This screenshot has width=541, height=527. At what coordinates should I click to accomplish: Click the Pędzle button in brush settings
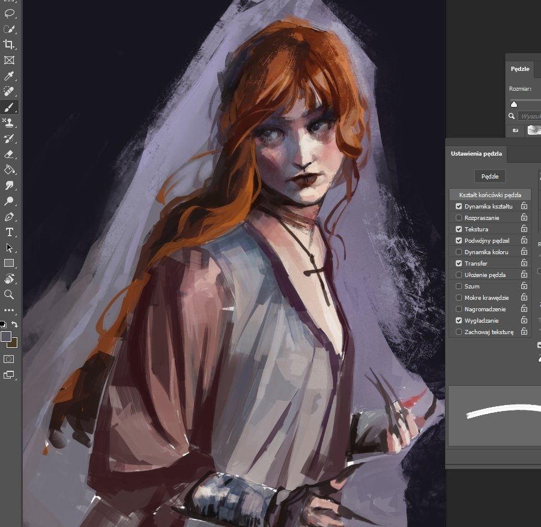pyautogui.click(x=489, y=177)
